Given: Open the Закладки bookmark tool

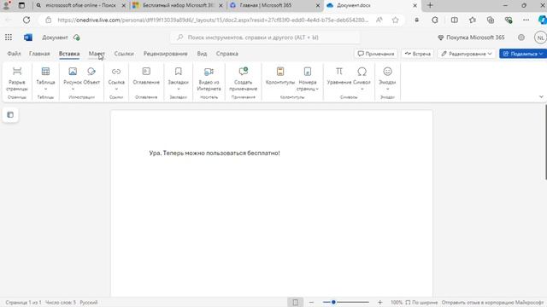Looking at the screenshot, I should 179,79.
